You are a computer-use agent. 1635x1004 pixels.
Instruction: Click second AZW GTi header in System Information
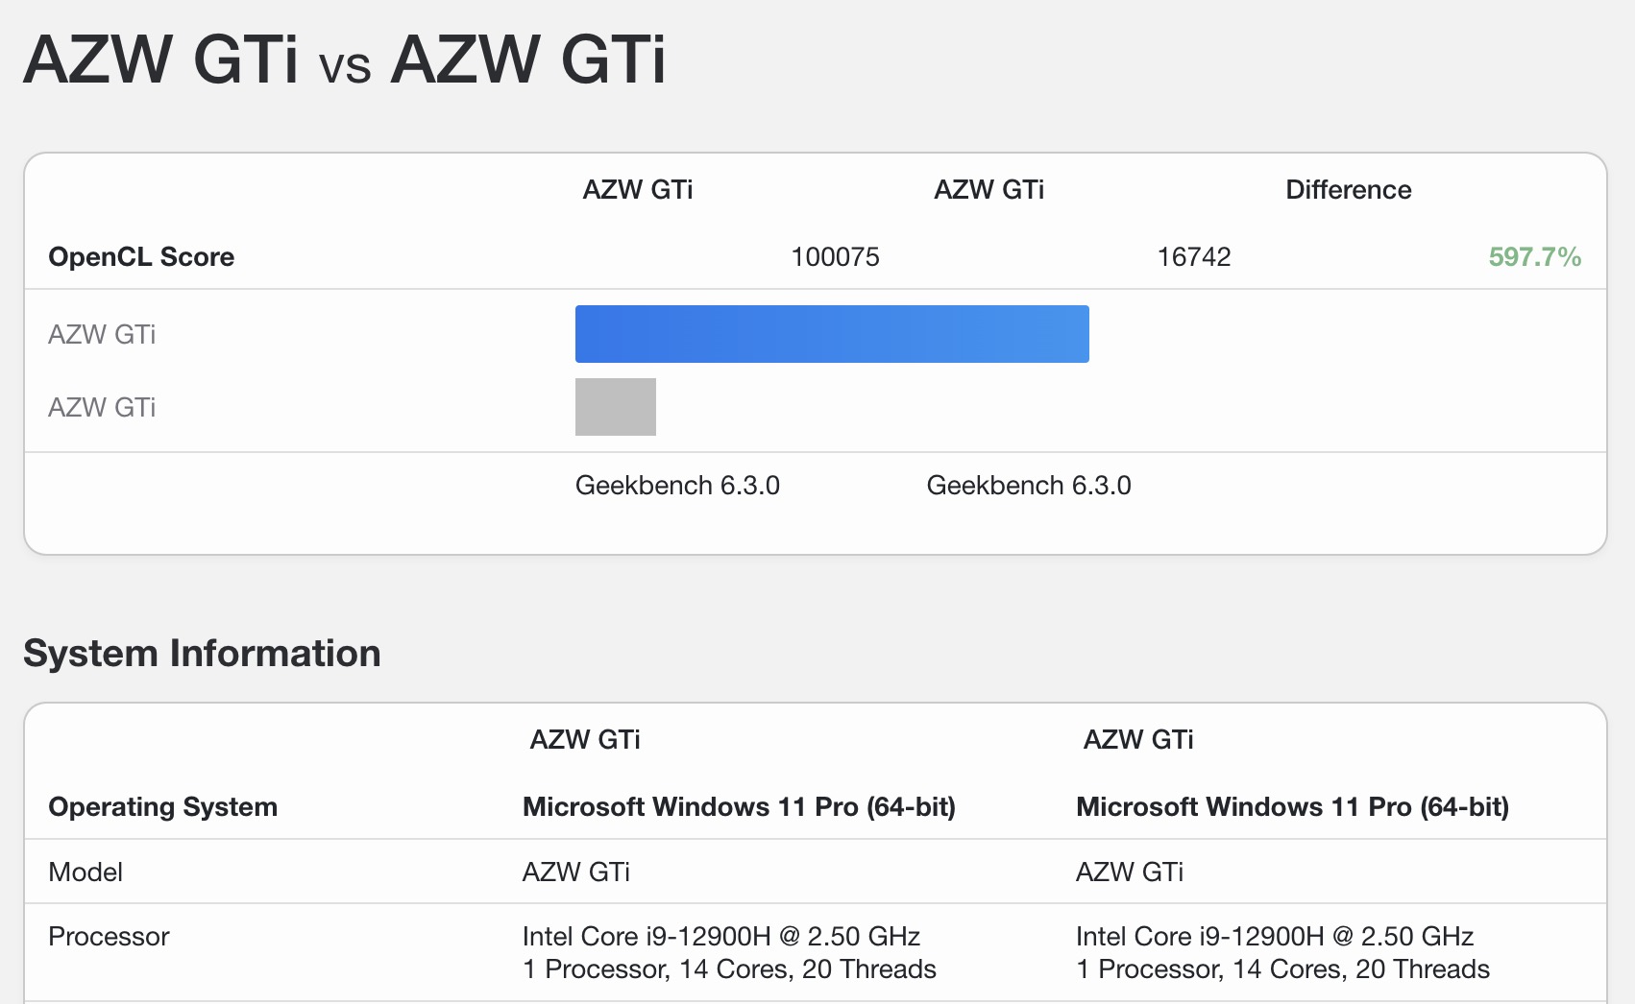point(1138,740)
